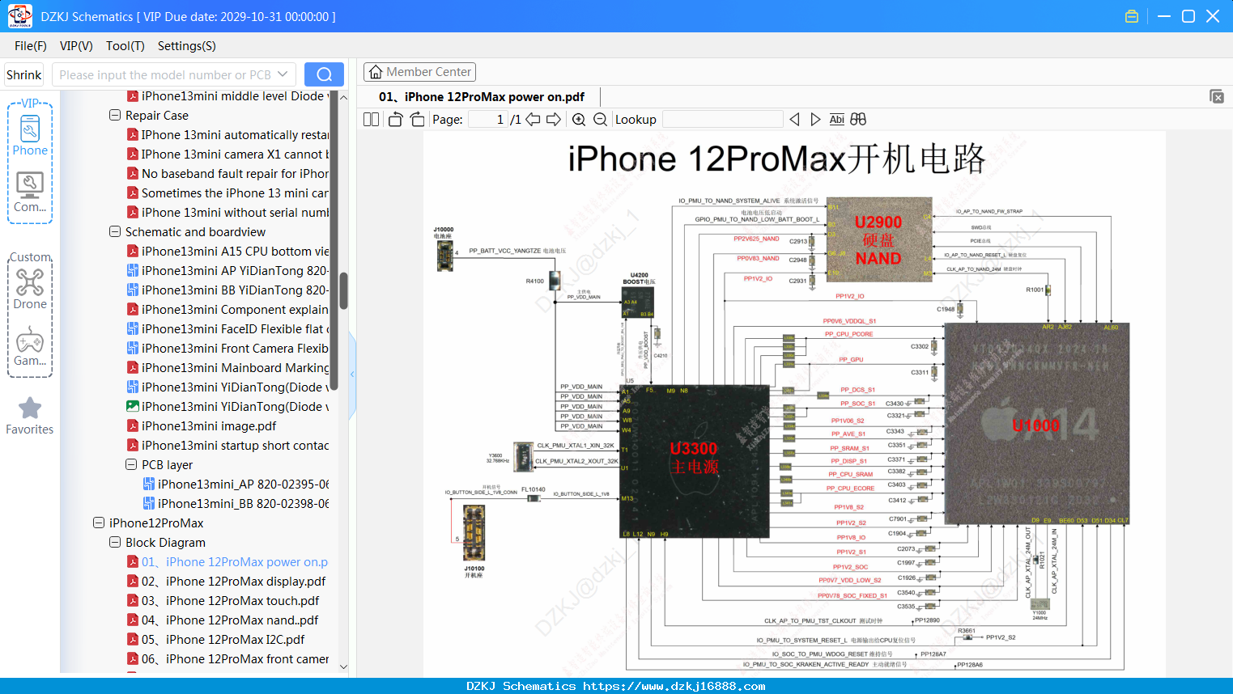Collapse the Schematic and boardview folder
1233x694 pixels.
pos(115,231)
